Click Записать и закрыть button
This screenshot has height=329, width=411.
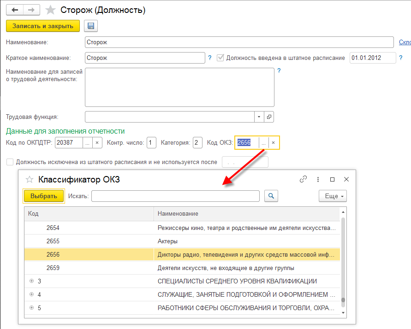[x=43, y=26]
